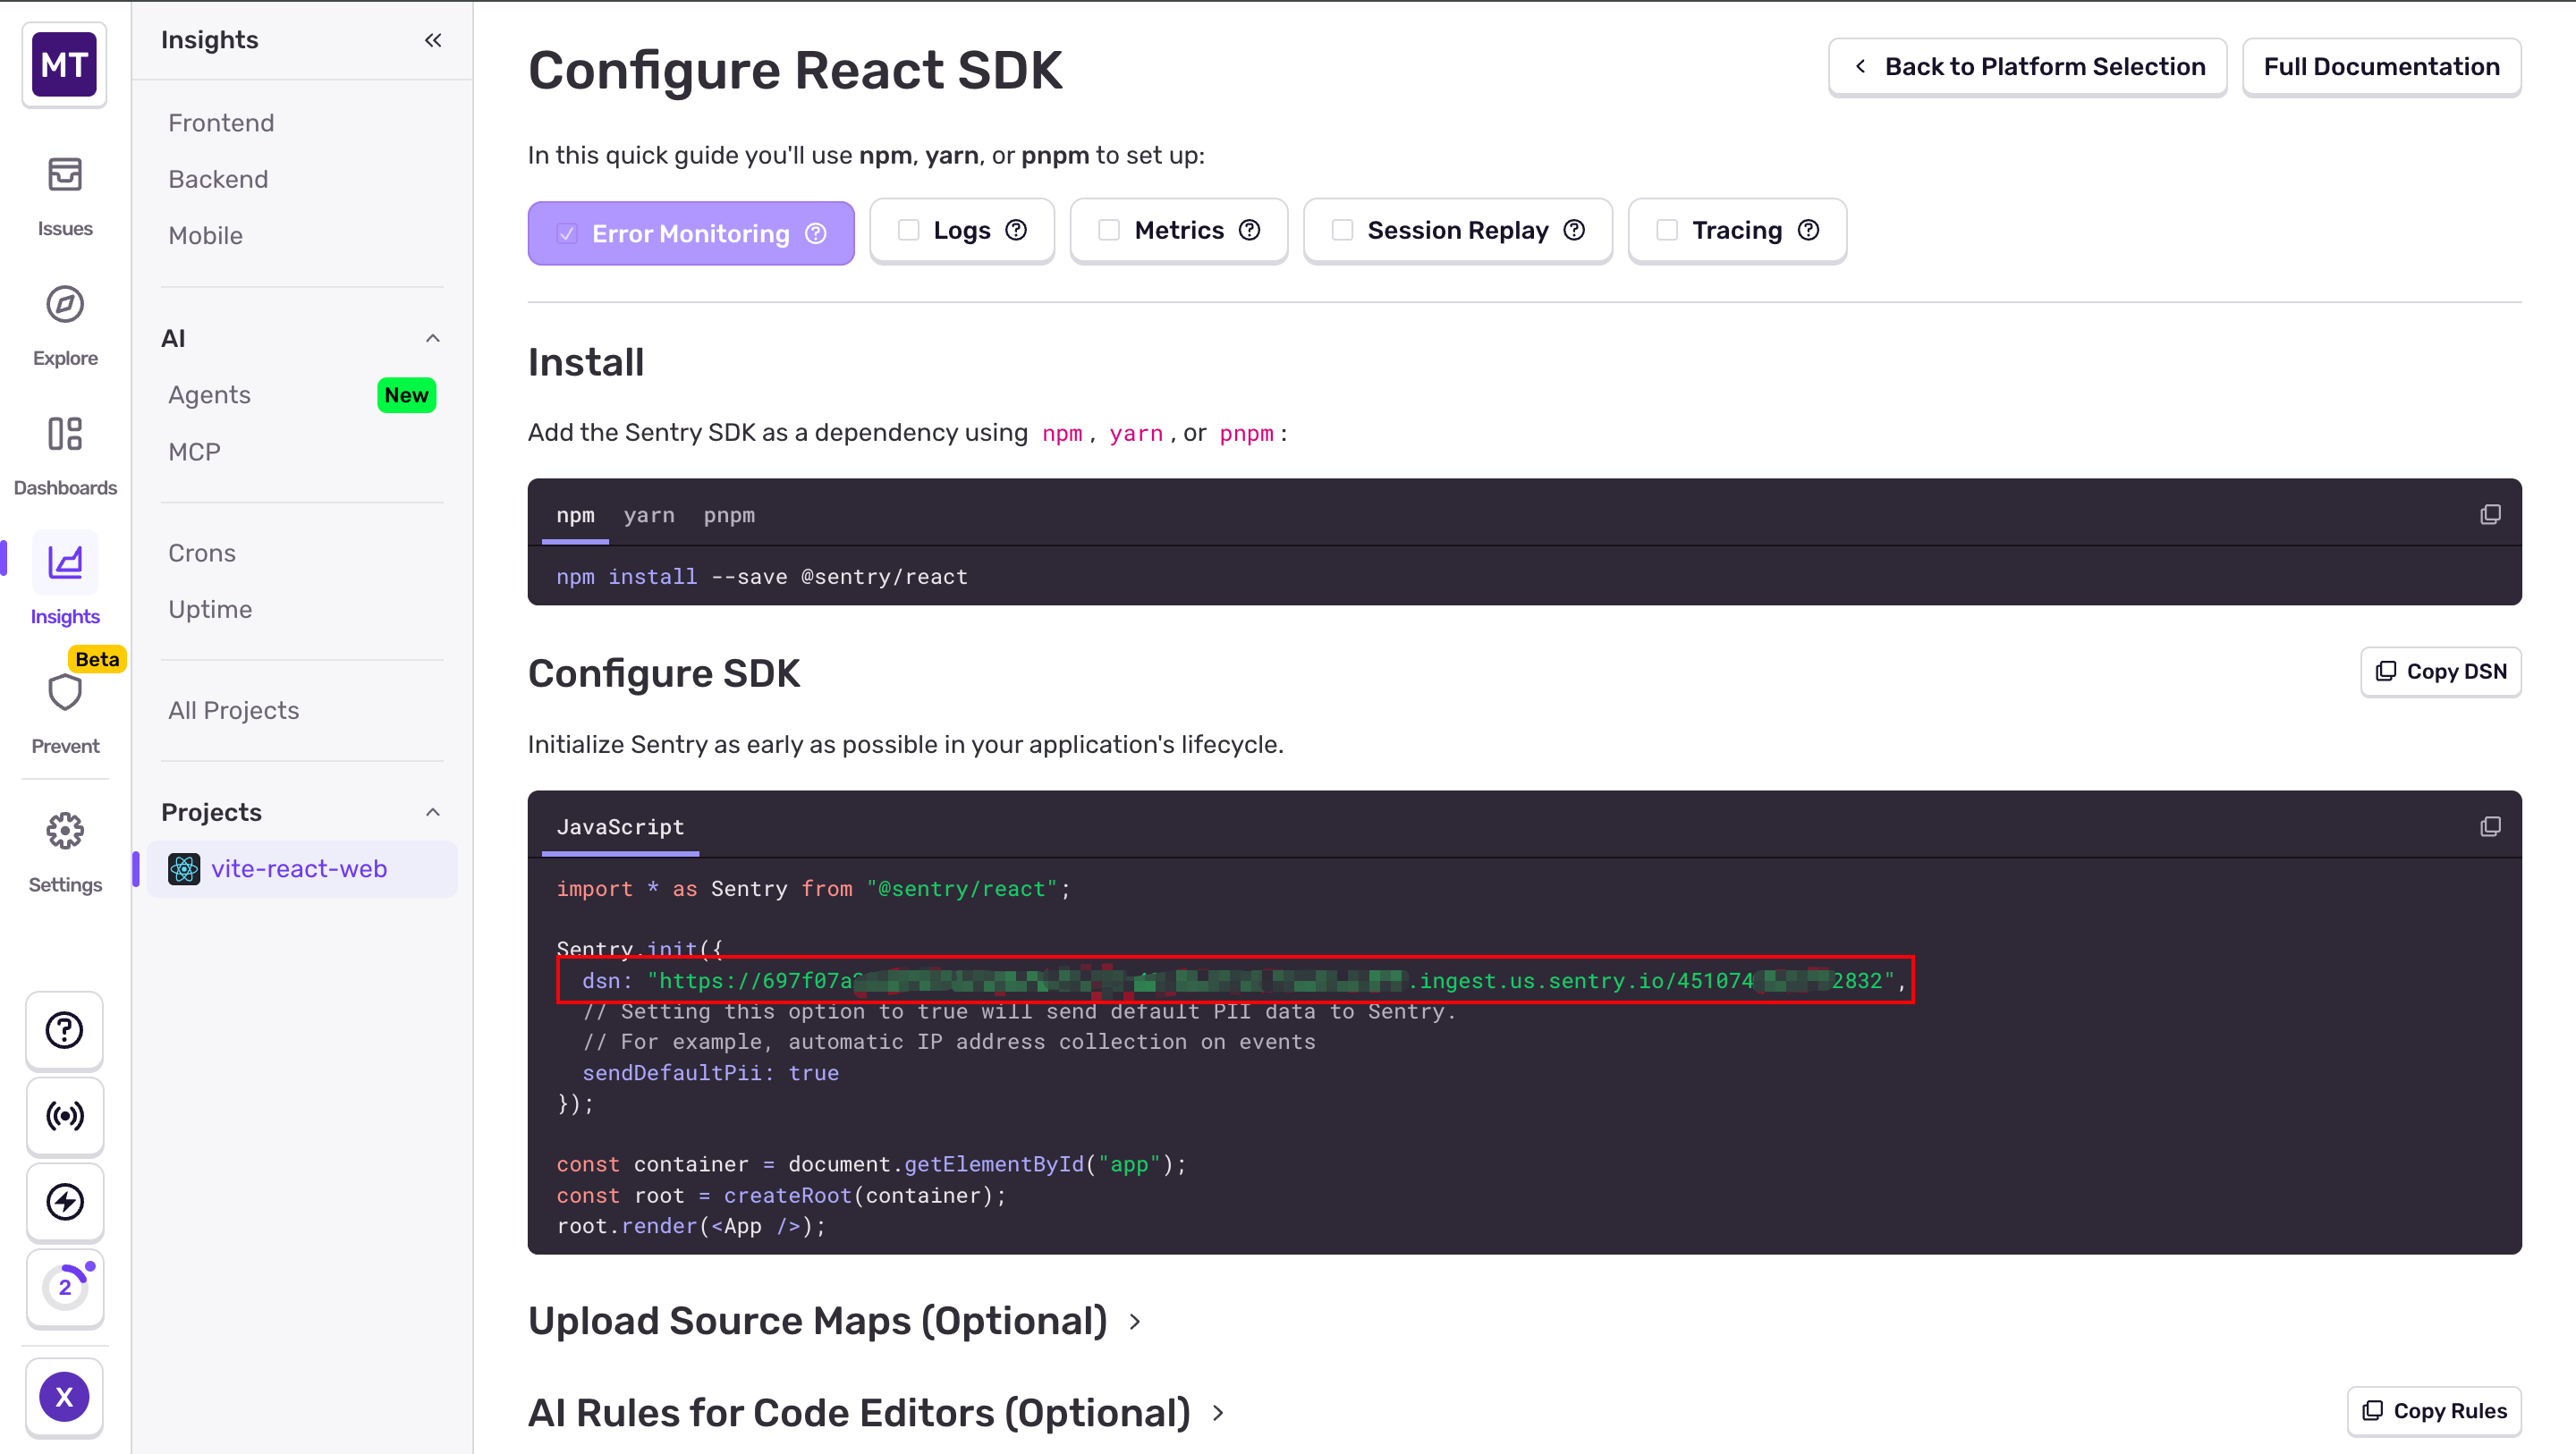Collapse the AI section chevron

coord(433,338)
